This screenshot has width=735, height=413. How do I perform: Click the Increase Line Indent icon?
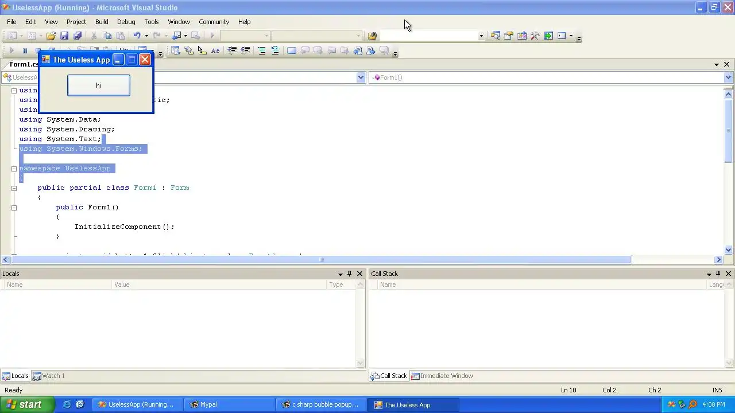click(245, 50)
